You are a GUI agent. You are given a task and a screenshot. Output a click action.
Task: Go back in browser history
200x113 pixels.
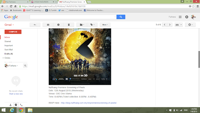tap(2, 6)
